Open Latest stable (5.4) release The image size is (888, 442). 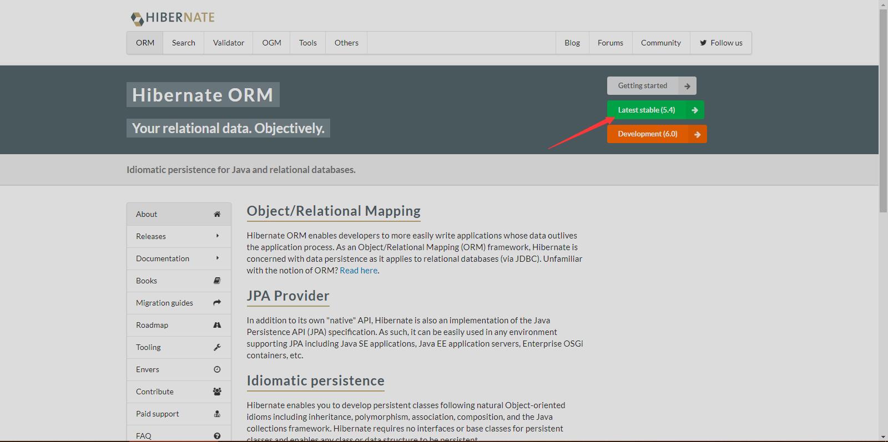655,110
